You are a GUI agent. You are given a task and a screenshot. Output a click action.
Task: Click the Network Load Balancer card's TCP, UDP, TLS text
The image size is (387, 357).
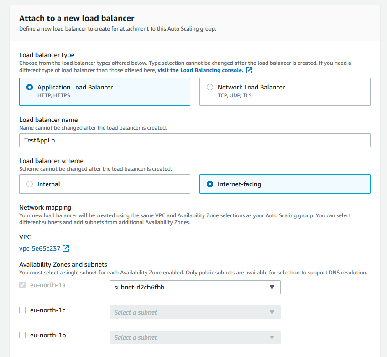[x=235, y=96]
